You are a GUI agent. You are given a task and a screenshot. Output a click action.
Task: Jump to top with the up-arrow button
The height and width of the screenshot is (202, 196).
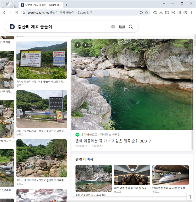[x=190, y=197]
